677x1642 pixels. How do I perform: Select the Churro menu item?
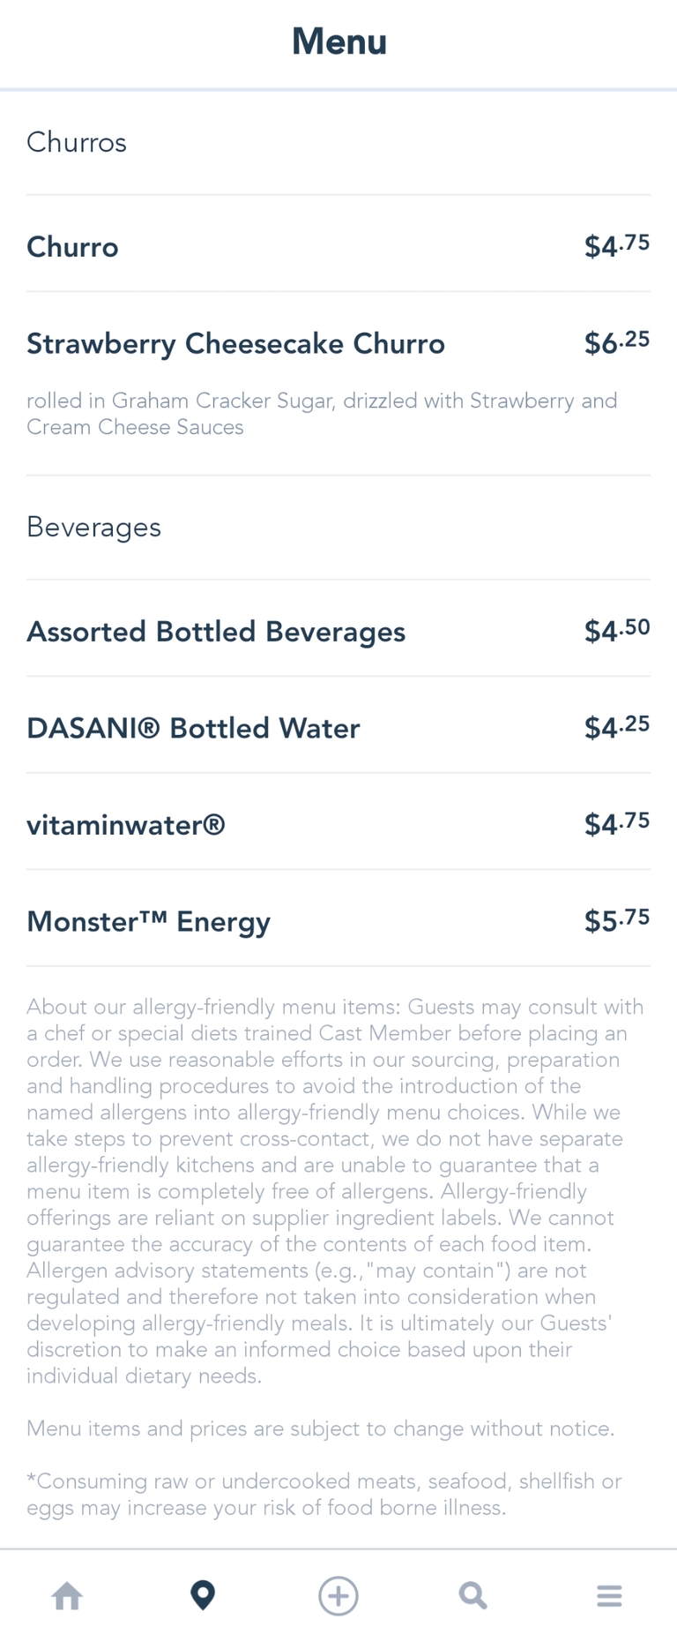72,246
